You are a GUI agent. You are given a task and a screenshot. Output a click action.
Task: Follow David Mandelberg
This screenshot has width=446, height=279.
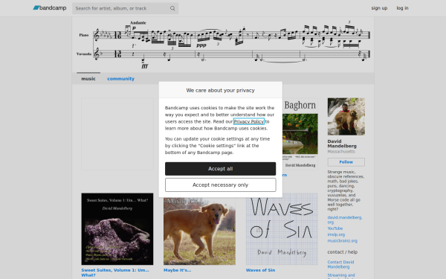[x=346, y=162]
